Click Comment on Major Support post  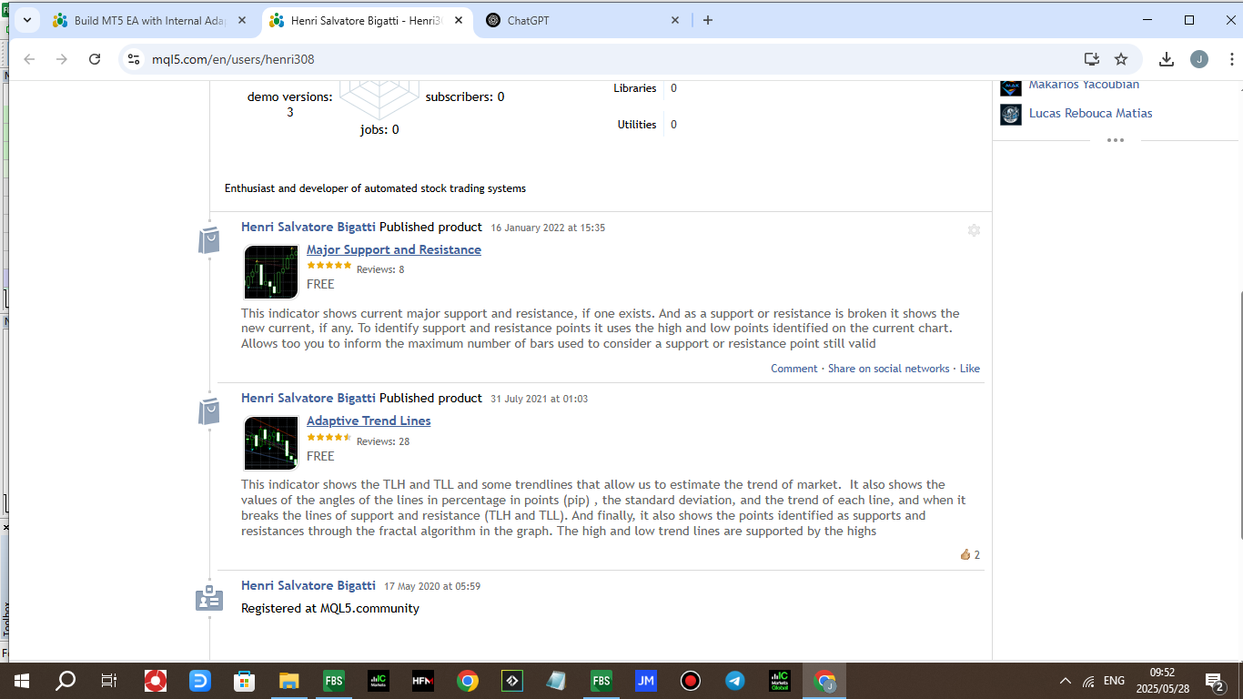click(794, 369)
